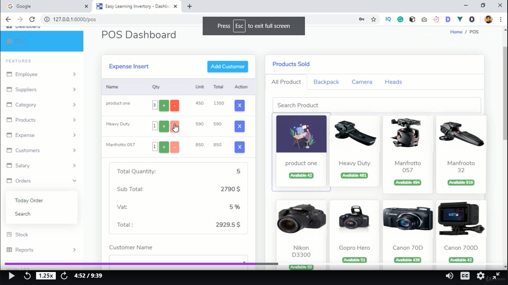Click the Expense sidebar icon
The image size is (508, 285).
[9, 135]
